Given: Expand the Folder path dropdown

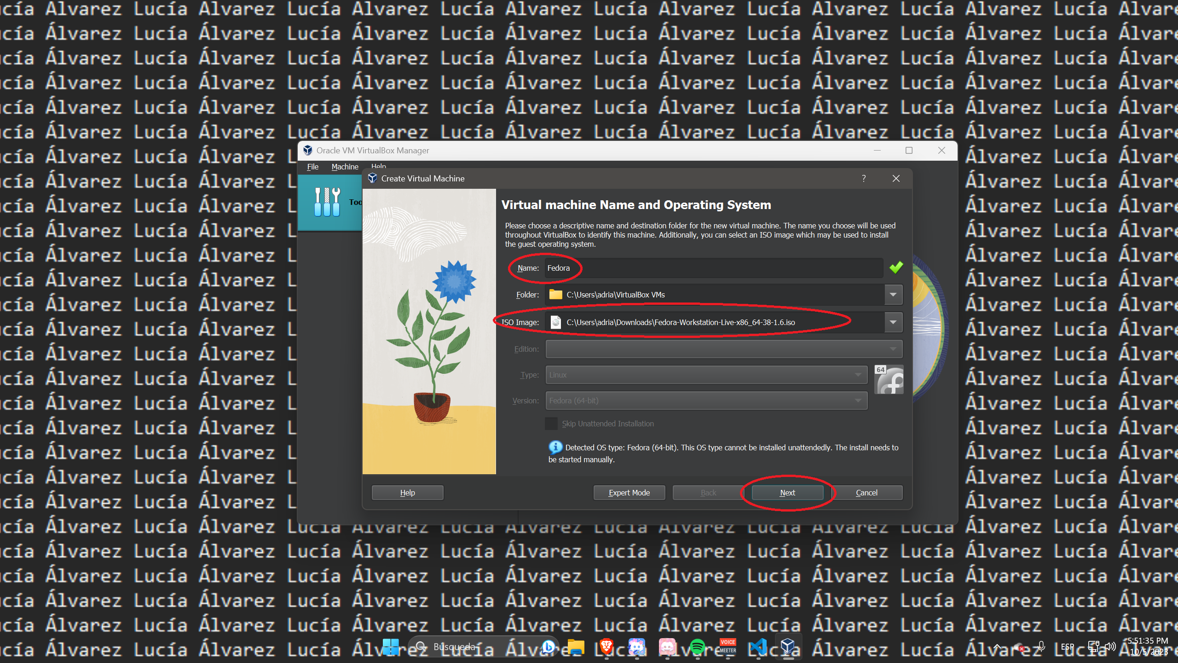Looking at the screenshot, I should point(893,295).
